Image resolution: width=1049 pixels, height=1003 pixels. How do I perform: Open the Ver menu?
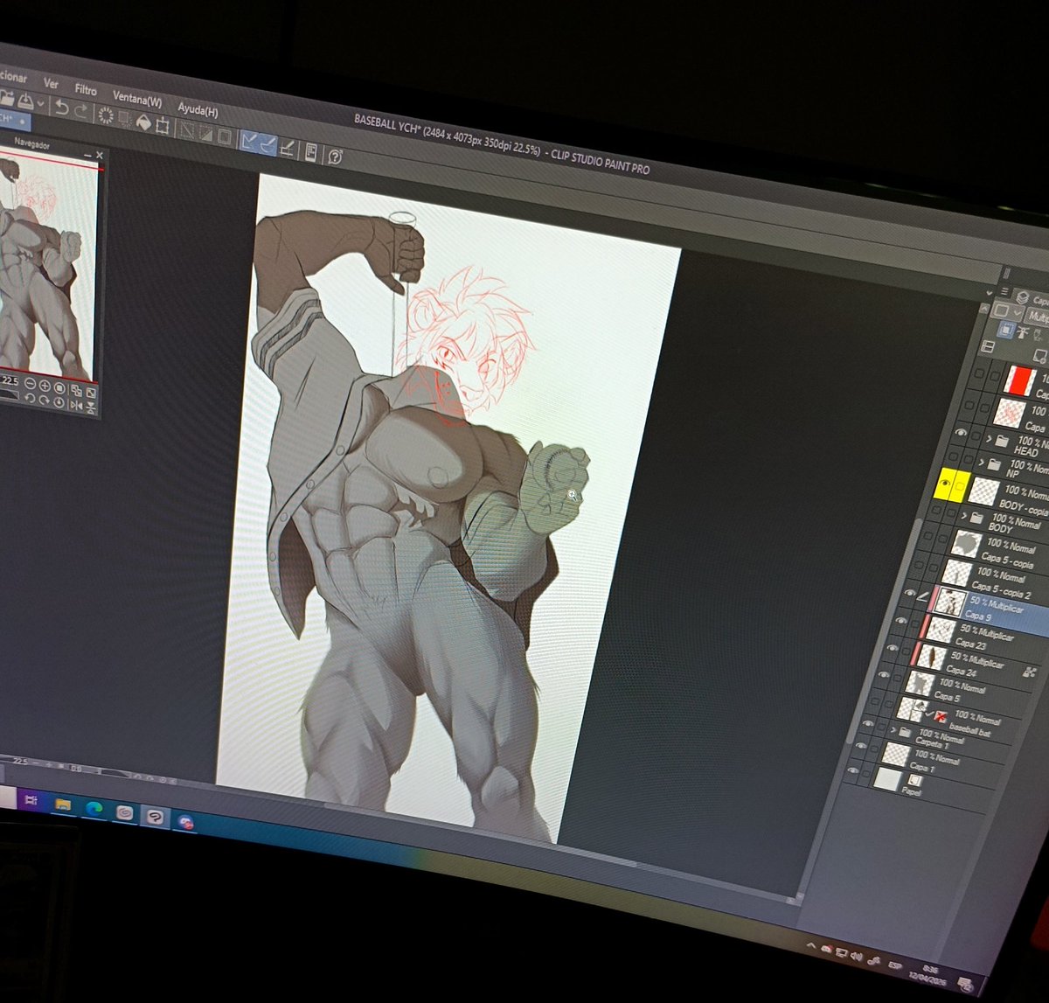[x=51, y=84]
